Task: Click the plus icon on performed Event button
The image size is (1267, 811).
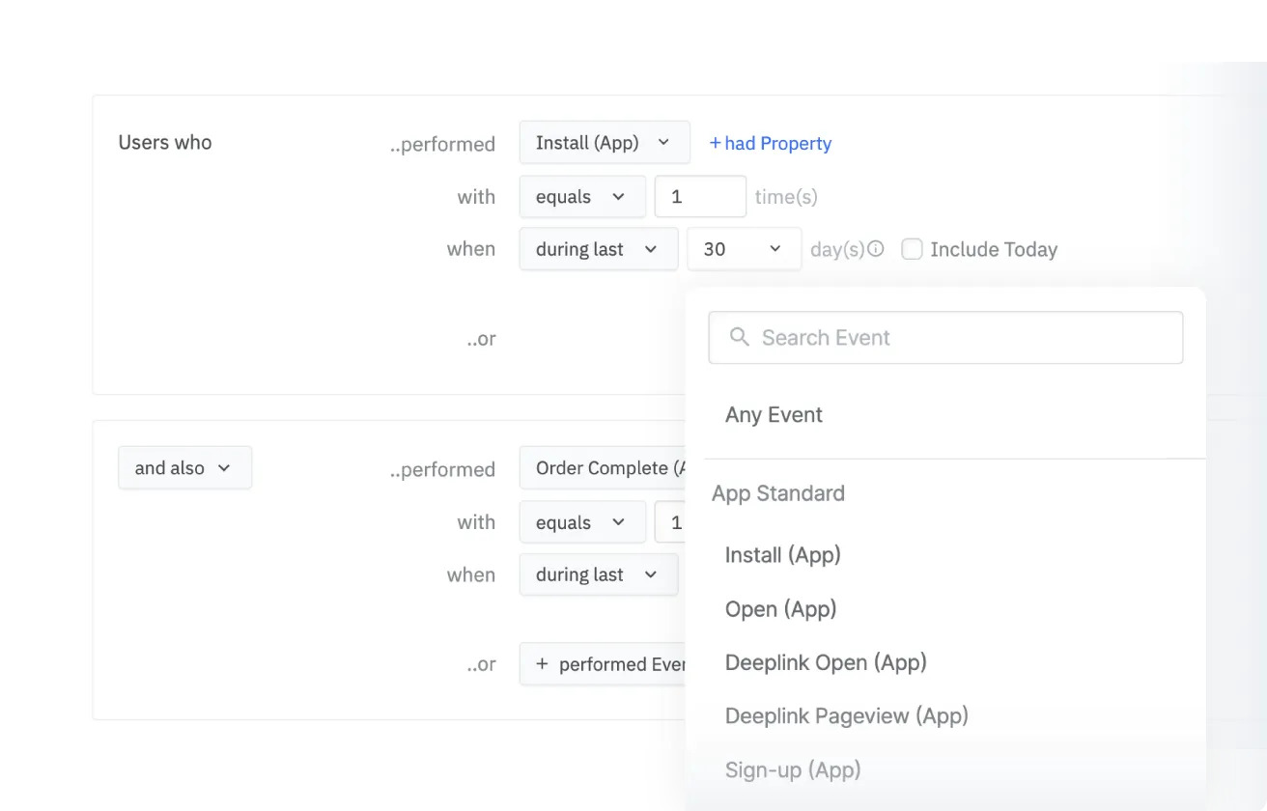Action: [542, 664]
